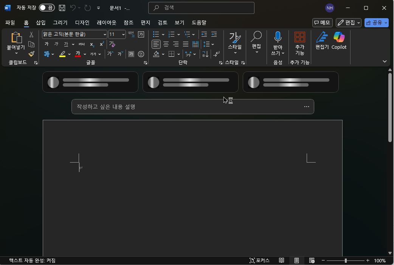Click the Clear Formatting eraser icon
Image resolution: width=394 pixels, height=265 pixels.
[112, 44]
